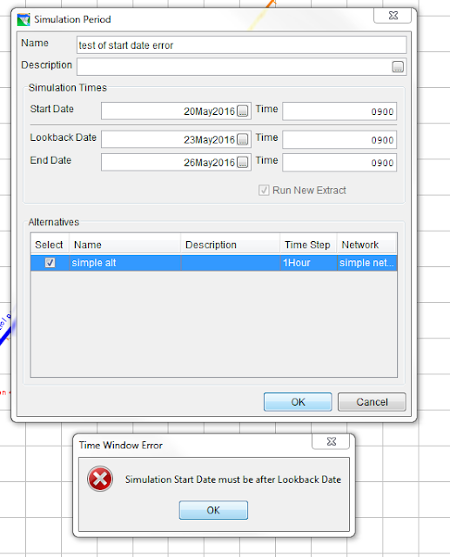Uncheck the simple alt Select checkbox
Image resolution: width=450 pixels, height=557 pixels.
50,263
